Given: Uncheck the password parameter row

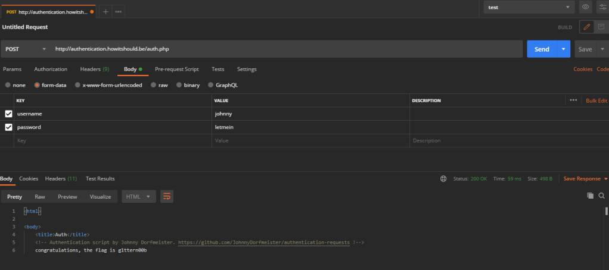Looking at the screenshot, I should click(x=8, y=127).
